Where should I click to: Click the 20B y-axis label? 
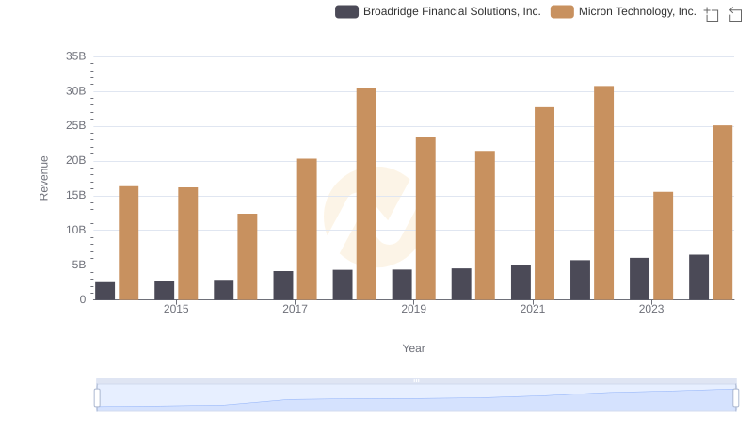[76, 160]
